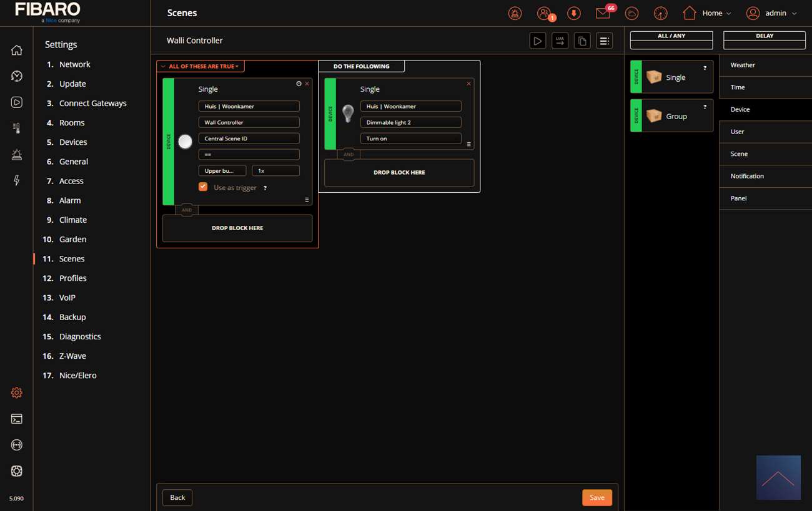
Task: Open the admin user dropdown
Action: (772, 13)
